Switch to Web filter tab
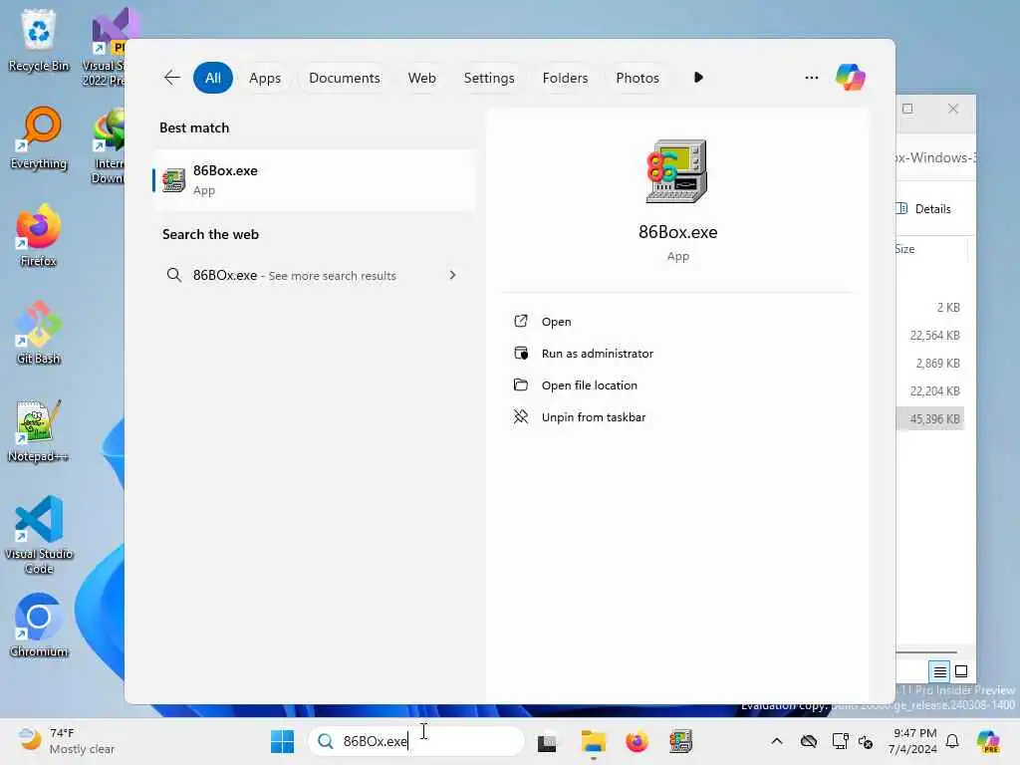Screen dimensions: 1020x765 pyautogui.click(x=421, y=78)
